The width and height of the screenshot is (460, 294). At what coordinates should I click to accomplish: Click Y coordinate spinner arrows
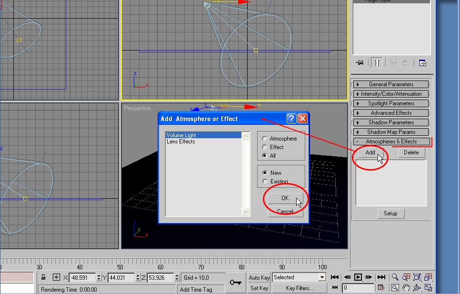point(138,277)
